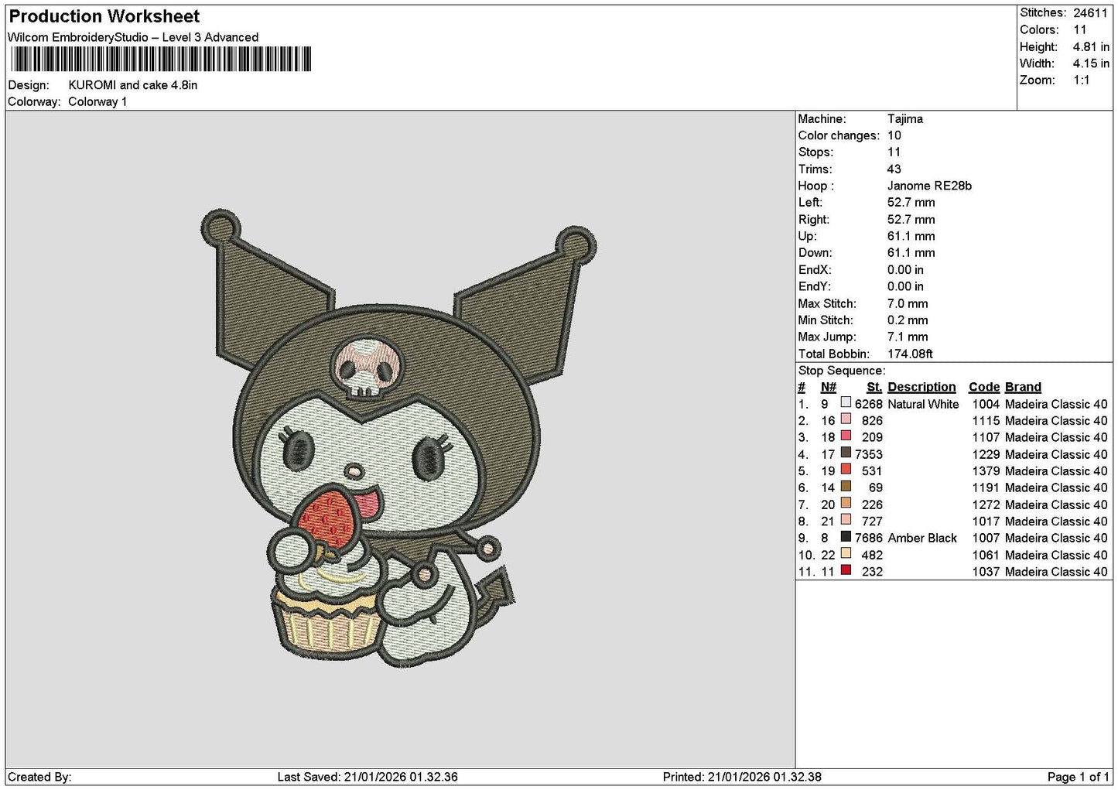Screen dimensions: 1118x790
Task: Click the Zoom value '1:1'
Action: (x=1082, y=80)
